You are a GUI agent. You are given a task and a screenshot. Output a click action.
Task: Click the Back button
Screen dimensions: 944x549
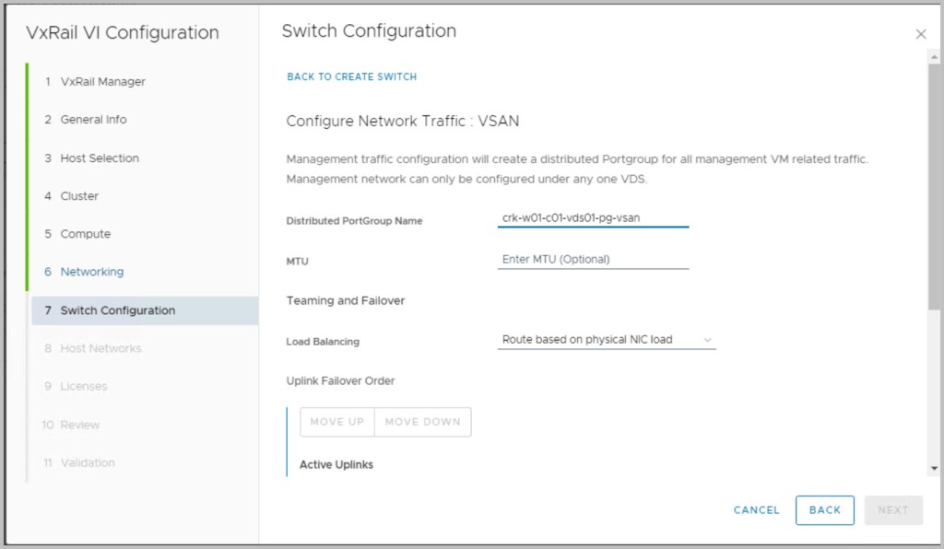coord(824,510)
